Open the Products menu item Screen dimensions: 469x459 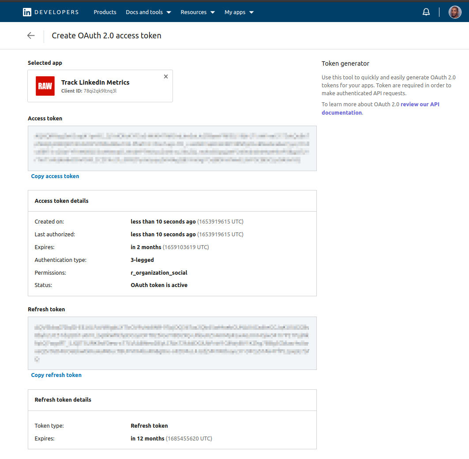[105, 12]
